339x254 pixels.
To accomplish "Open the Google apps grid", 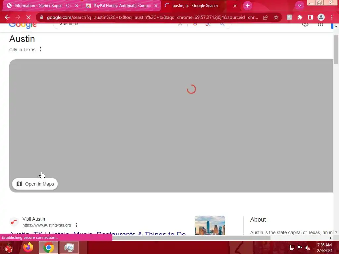I will coord(320,24).
